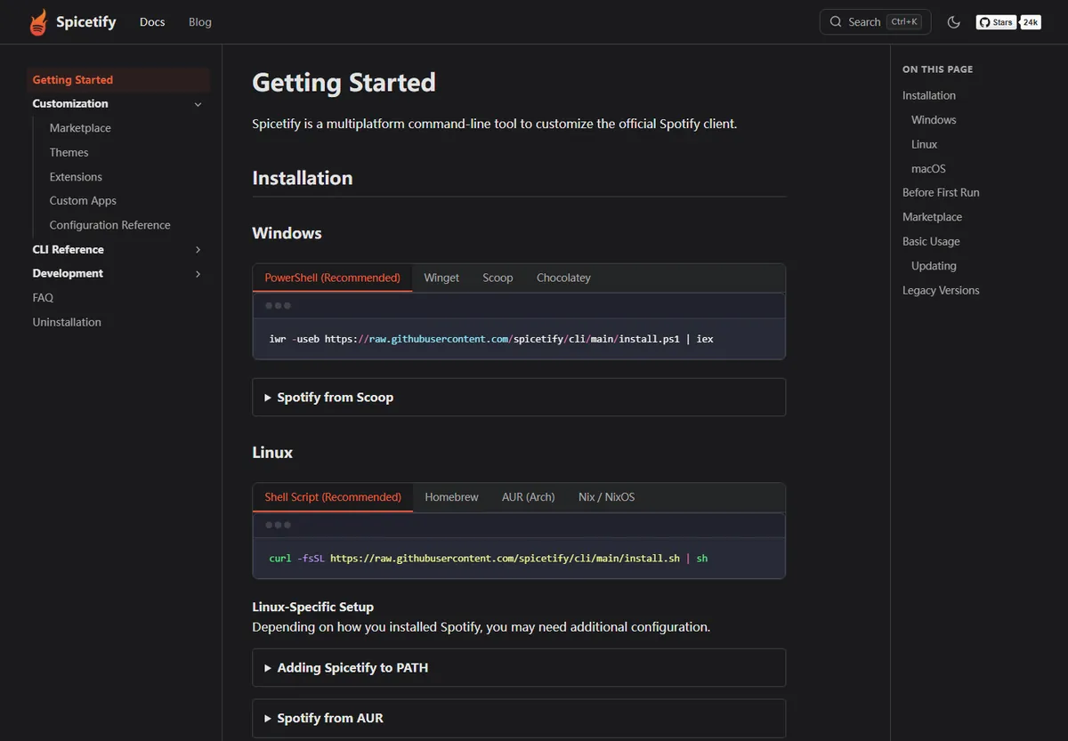Click the search magnifier icon
The width and height of the screenshot is (1068, 741).
(x=836, y=22)
